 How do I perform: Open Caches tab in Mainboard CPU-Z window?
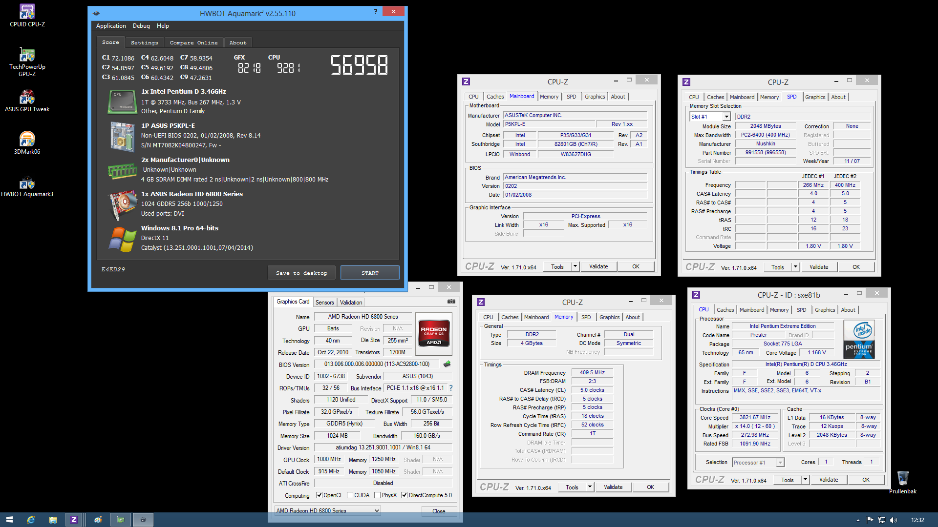(495, 97)
